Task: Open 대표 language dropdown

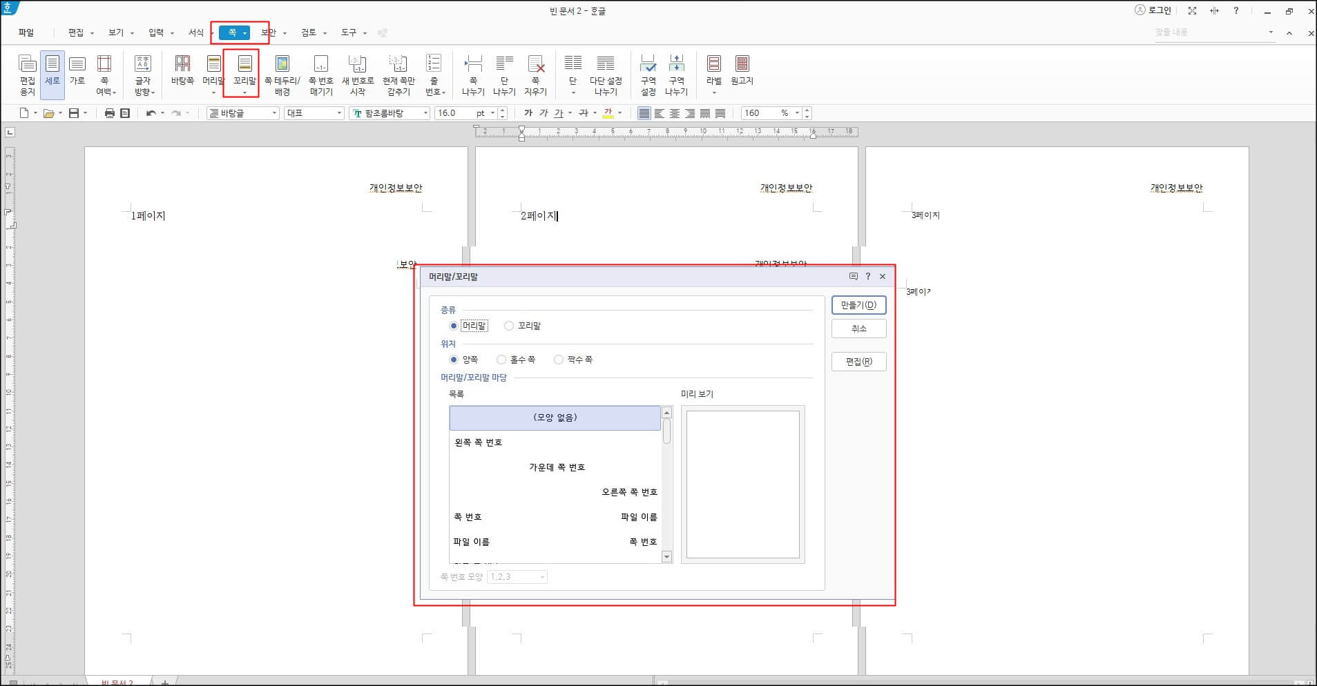Action: point(314,113)
